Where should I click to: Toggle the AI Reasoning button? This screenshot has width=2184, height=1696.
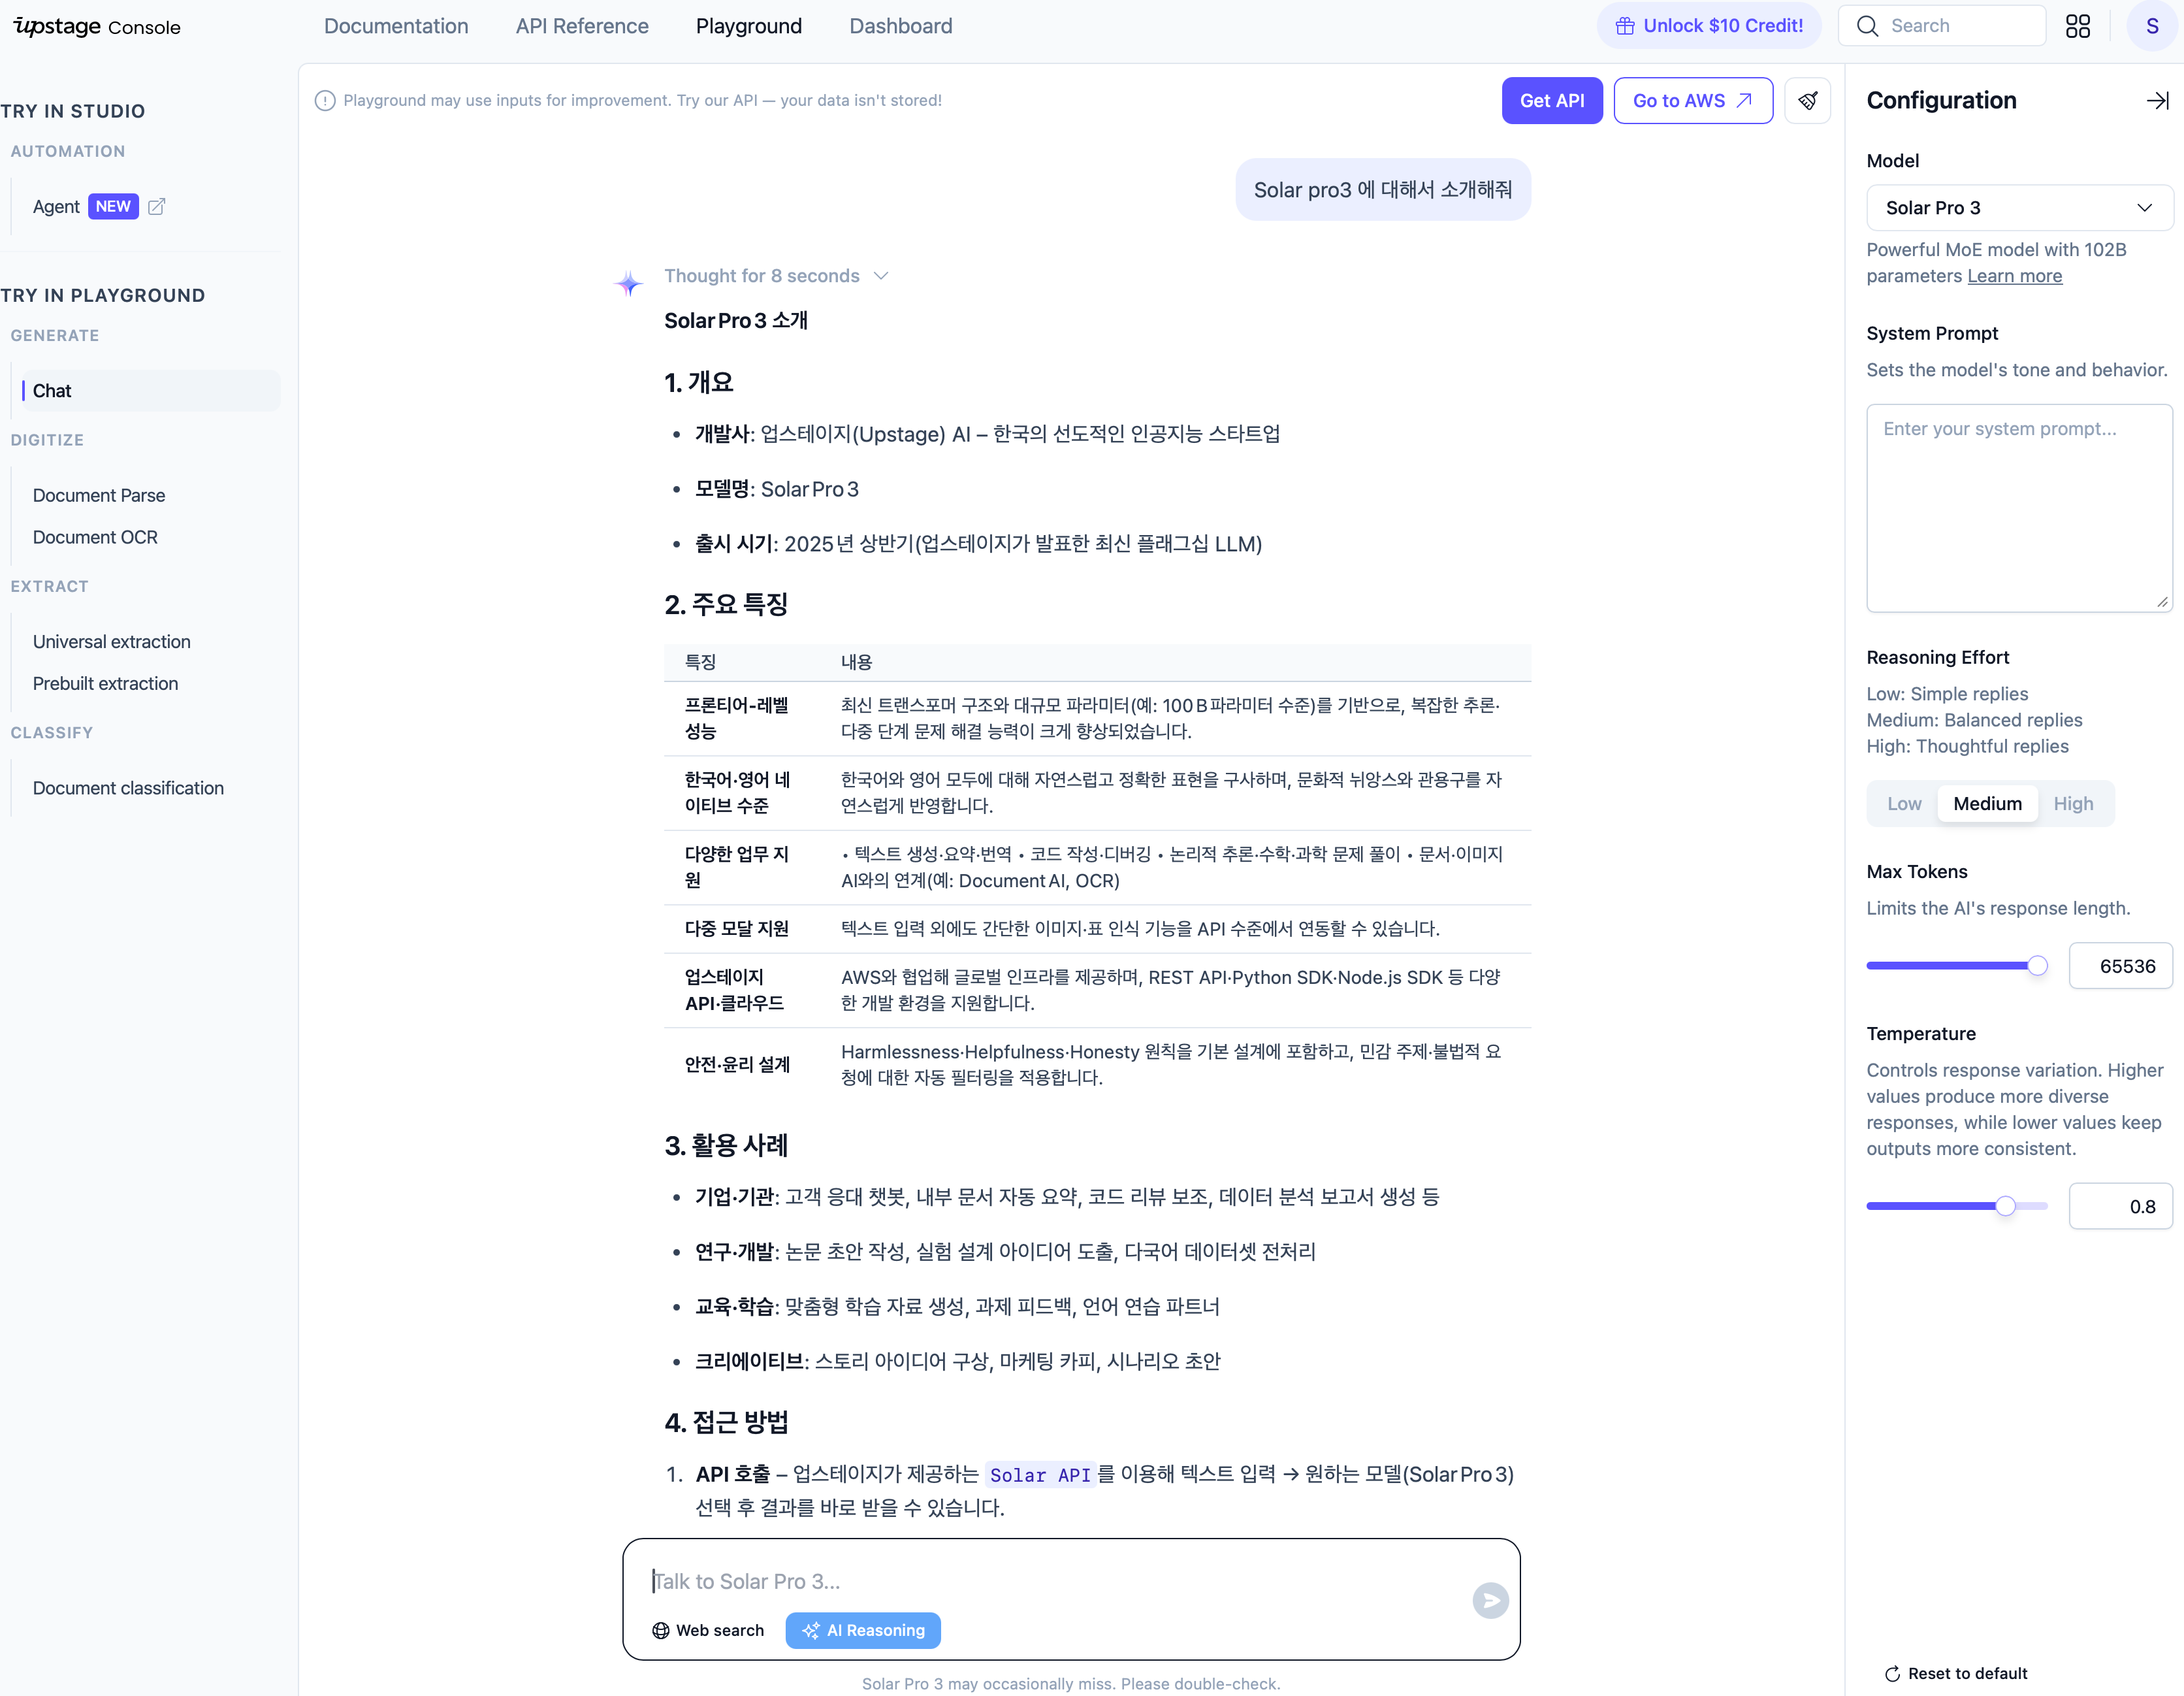862,1630
